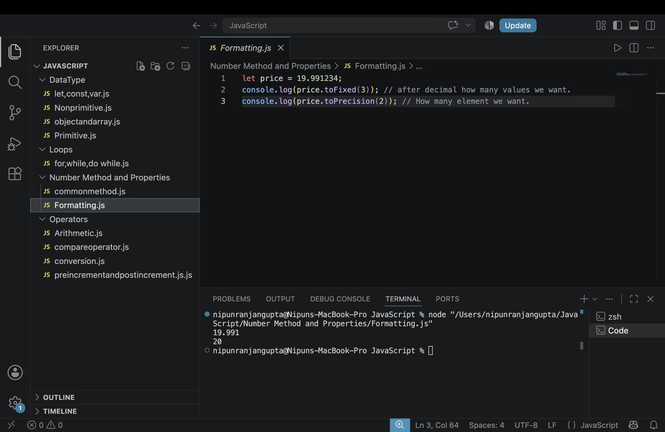Image resolution: width=665 pixels, height=432 pixels.
Task: Change end of line via LF
Action: [x=552, y=425]
